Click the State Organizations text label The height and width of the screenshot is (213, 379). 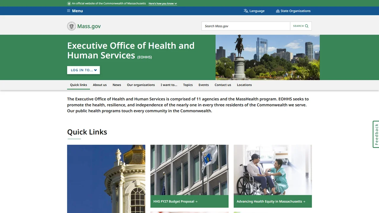point(296,11)
